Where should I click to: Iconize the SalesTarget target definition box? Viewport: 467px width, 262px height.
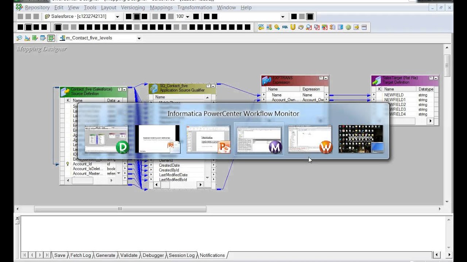(x=436, y=78)
